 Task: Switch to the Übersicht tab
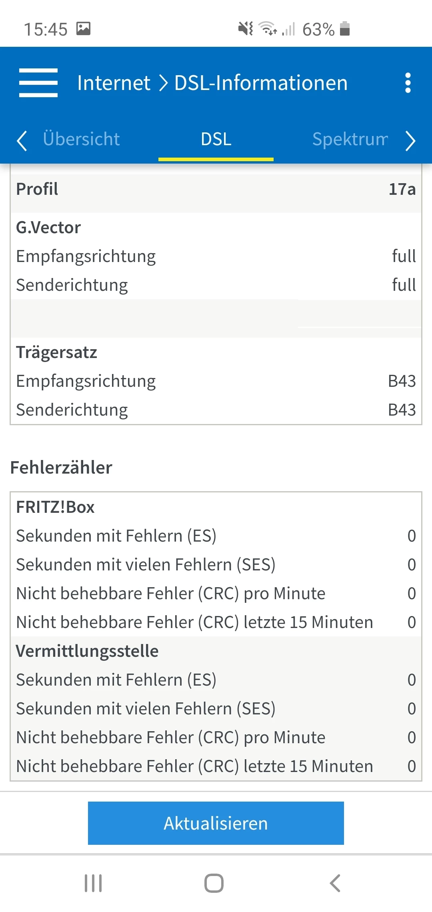coord(81,139)
